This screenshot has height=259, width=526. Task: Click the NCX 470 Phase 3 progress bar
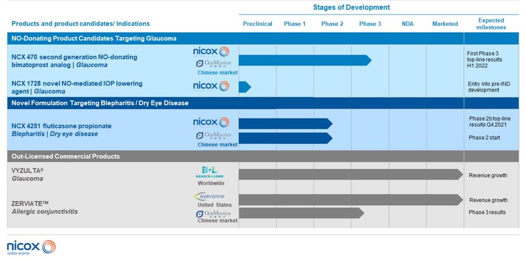point(305,60)
